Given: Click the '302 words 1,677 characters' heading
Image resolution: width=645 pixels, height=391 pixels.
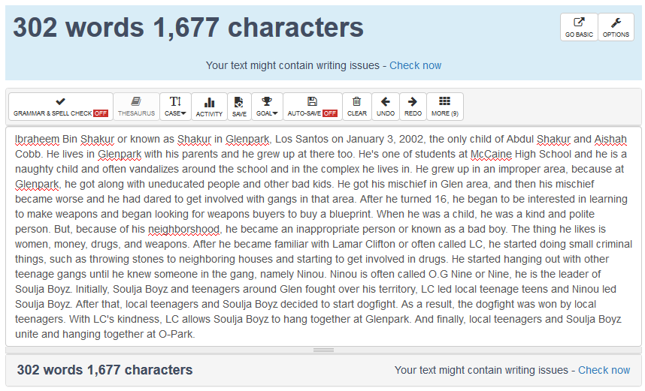Looking at the screenshot, I should 188,28.
